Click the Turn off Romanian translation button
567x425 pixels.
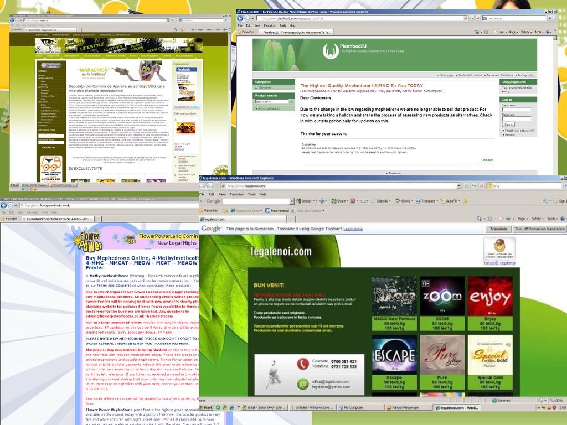click(x=539, y=229)
